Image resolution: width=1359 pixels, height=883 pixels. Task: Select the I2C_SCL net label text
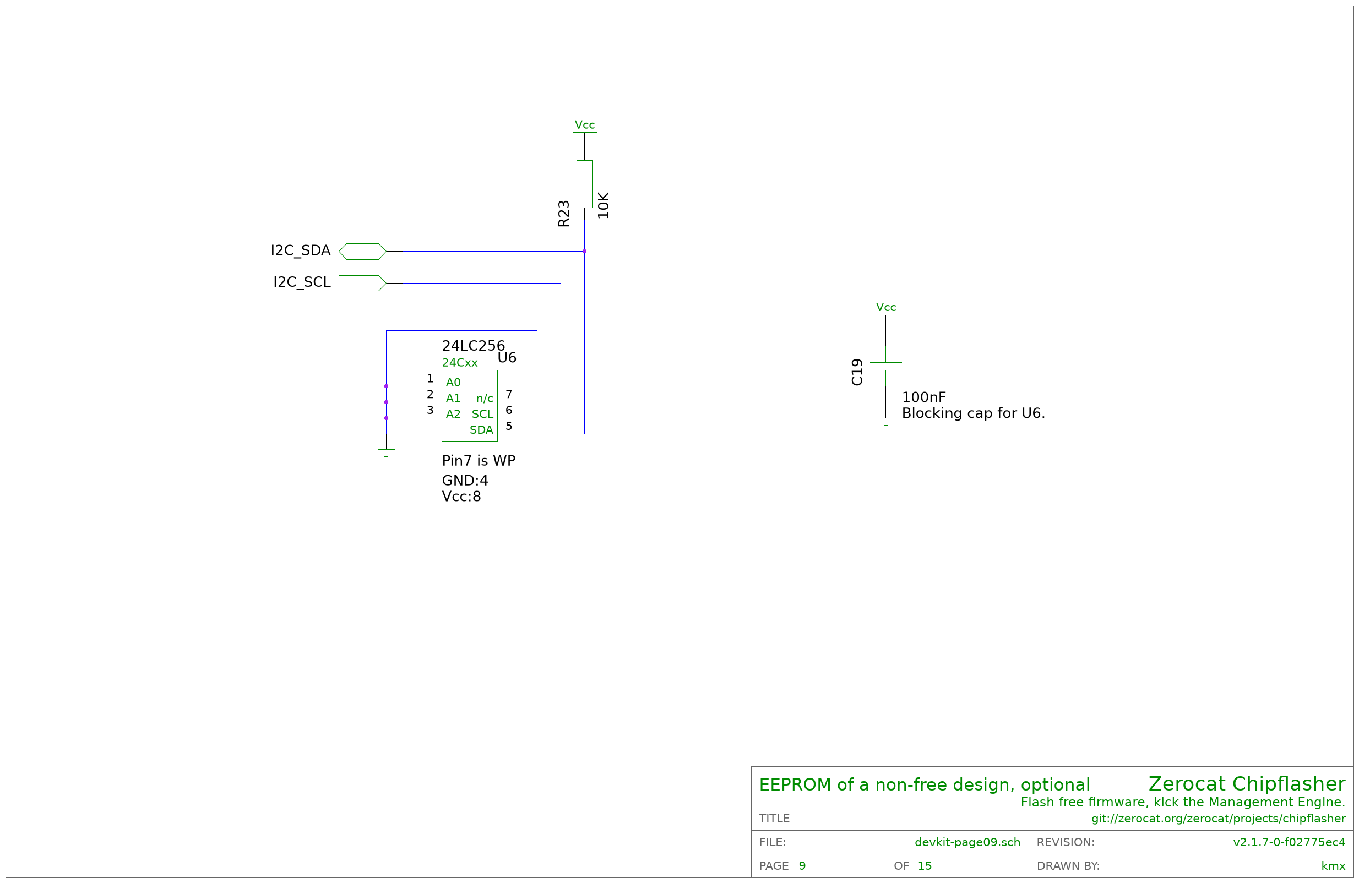[302, 282]
